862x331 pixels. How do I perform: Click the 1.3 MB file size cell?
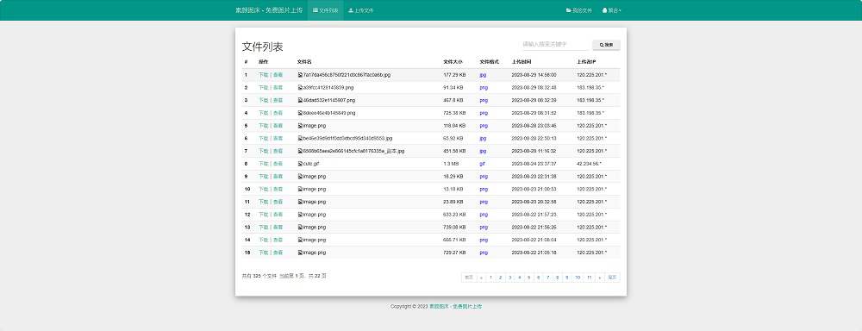(450, 164)
